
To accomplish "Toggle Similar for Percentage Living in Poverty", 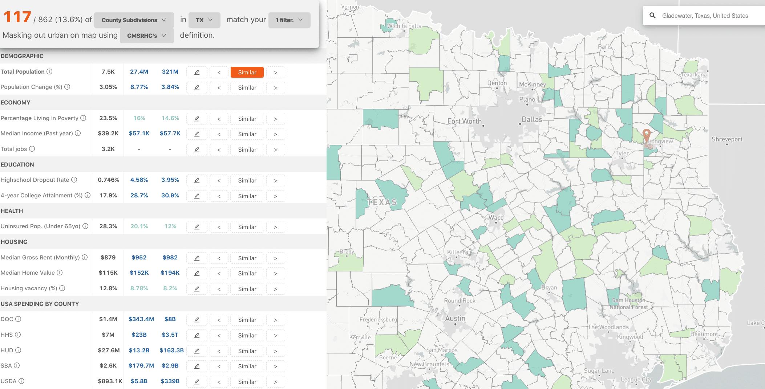I will click(247, 119).
